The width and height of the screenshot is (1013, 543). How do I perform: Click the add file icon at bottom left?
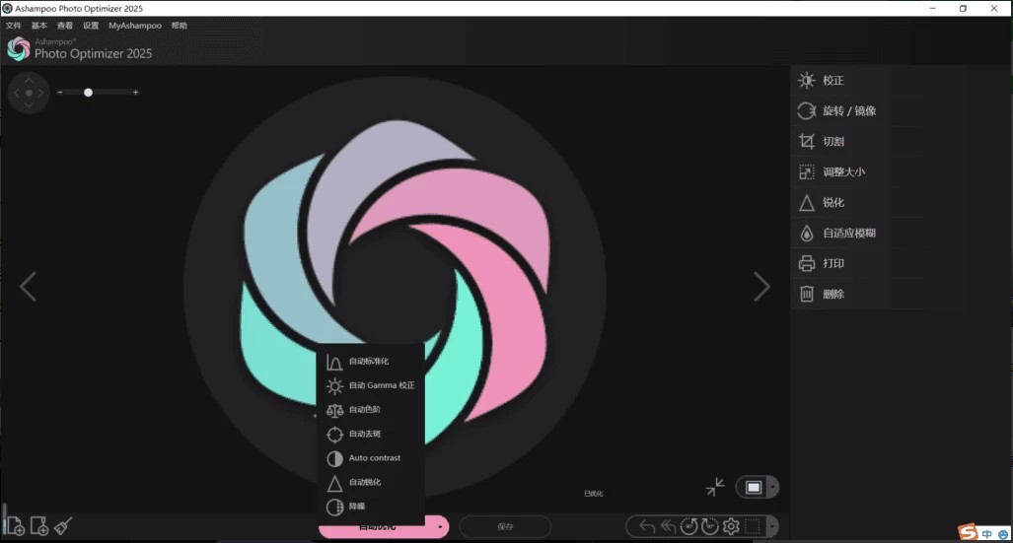tap(15, 526)
